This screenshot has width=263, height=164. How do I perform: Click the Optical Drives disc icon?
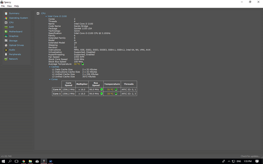coord(6,45)
